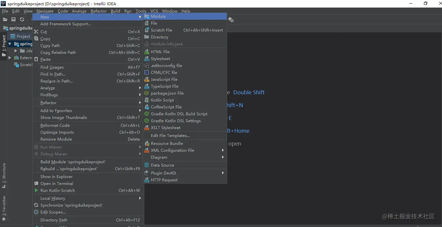Click the HTTP Request icon
The height and width of the screenshot is (227, 442).
point(147,180)
